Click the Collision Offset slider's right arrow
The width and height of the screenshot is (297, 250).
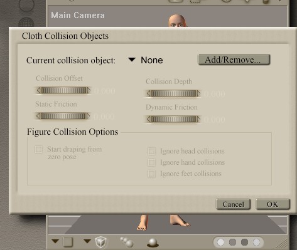click(89, 90)
